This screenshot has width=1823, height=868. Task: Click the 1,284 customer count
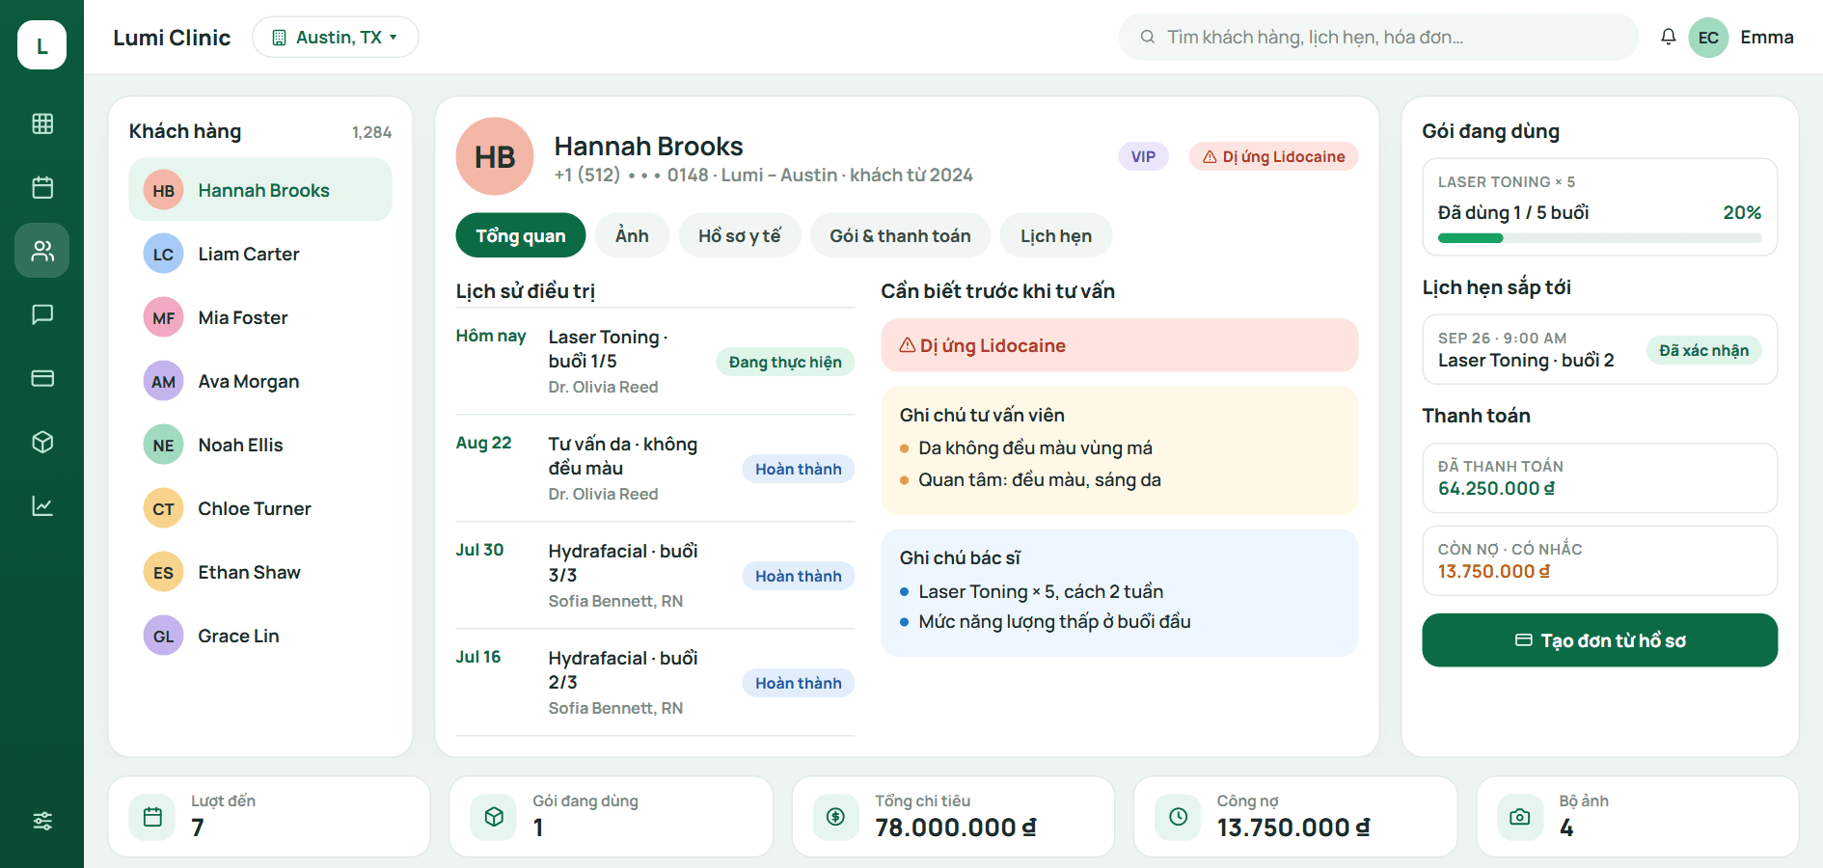click(371, 132)
